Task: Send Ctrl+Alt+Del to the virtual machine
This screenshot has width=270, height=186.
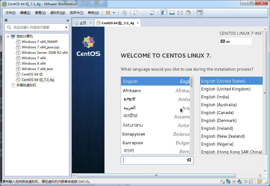Action: [124, 13]
